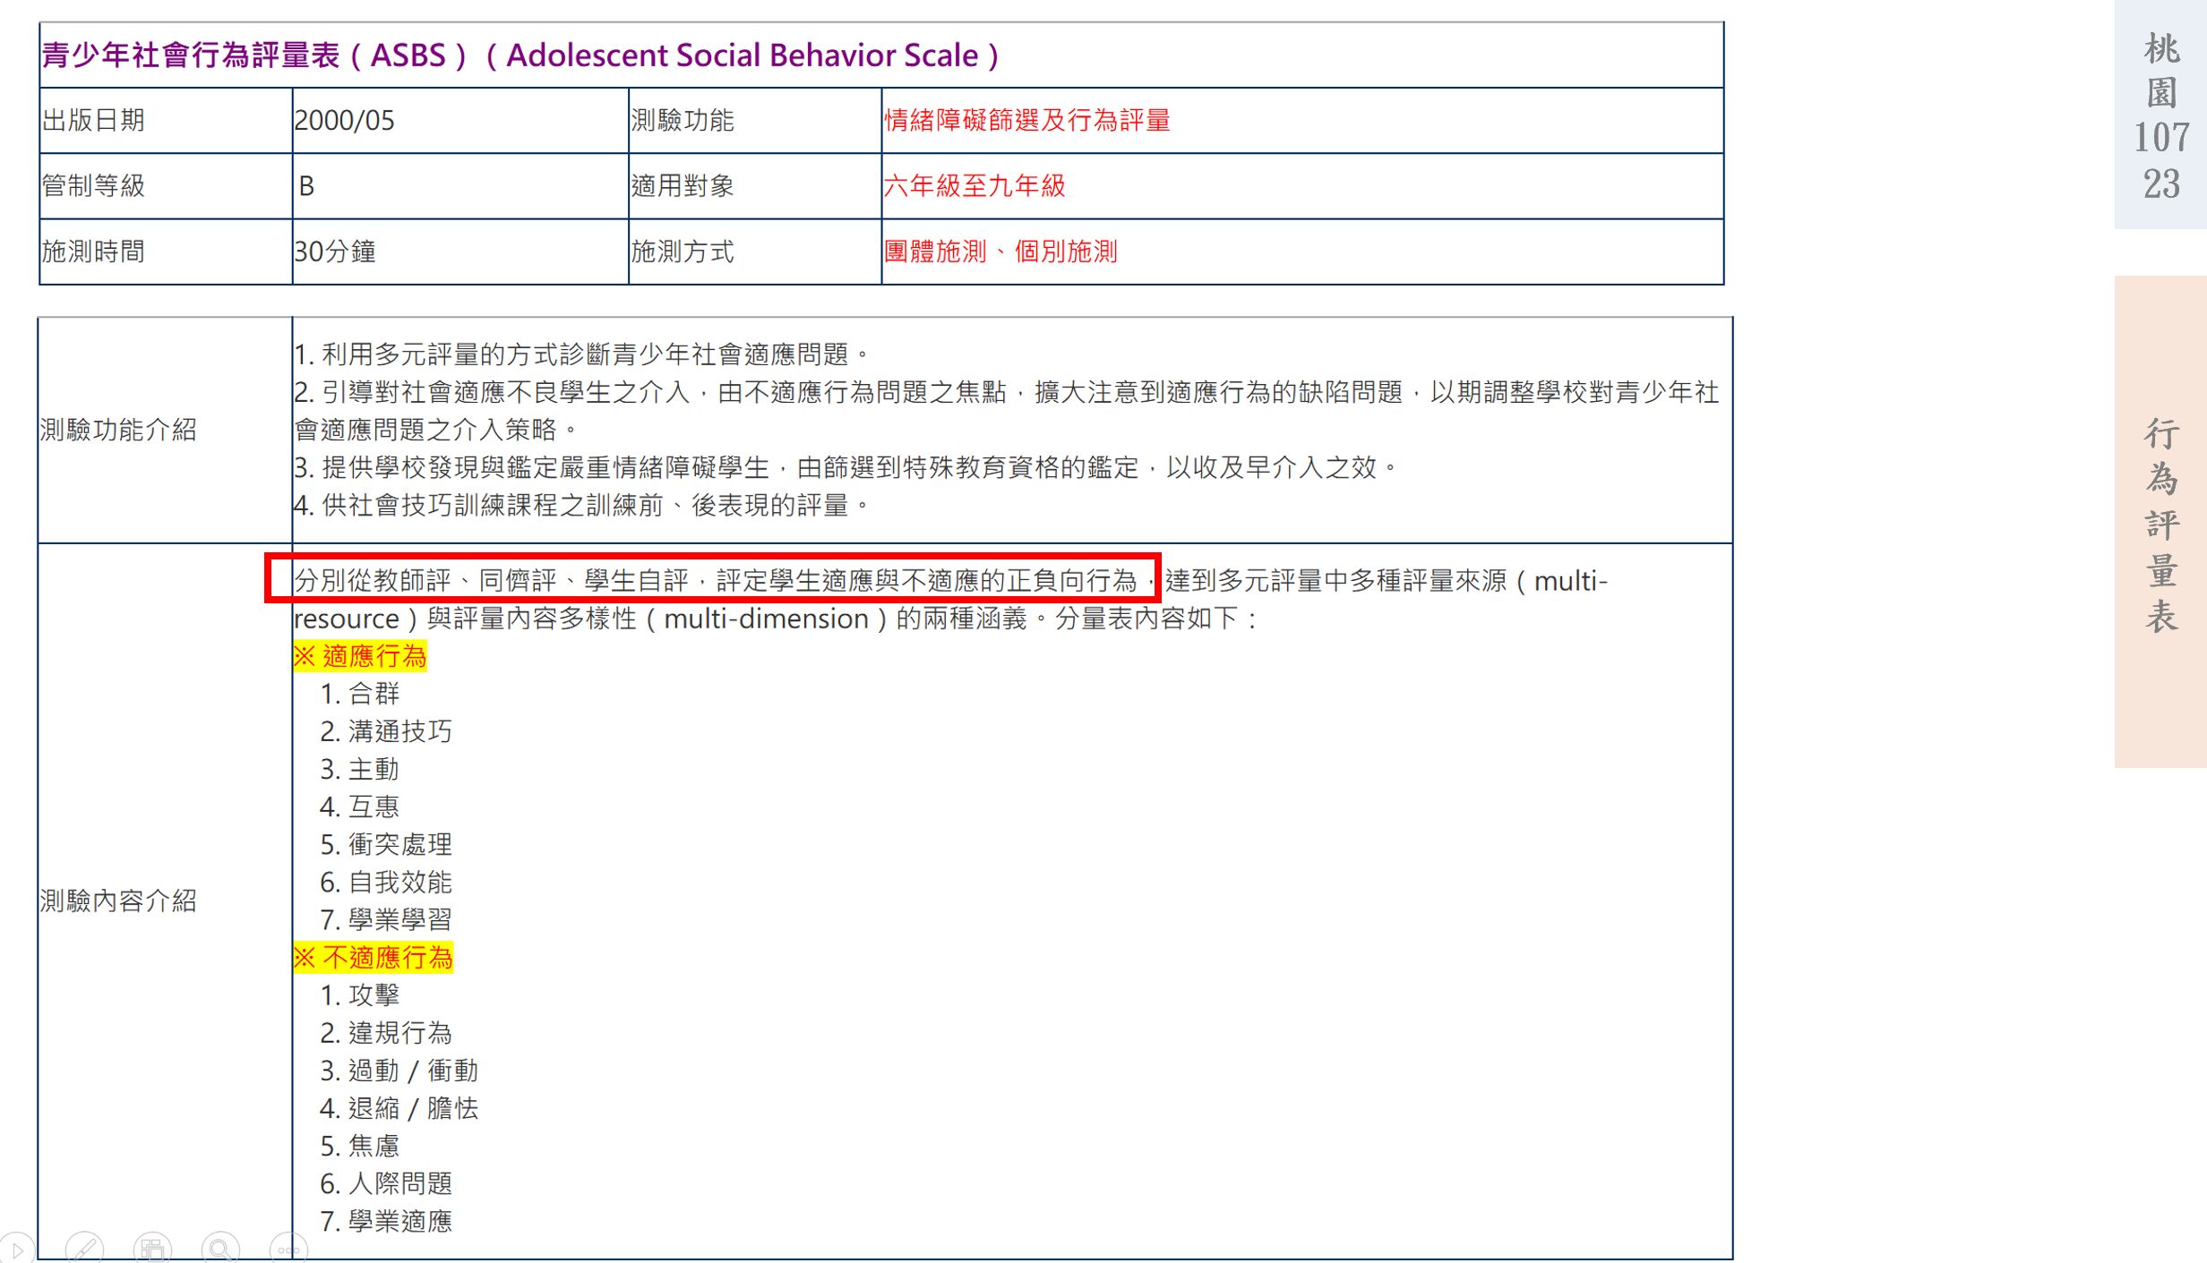Open more slideshow options menu

(288, 1250)
